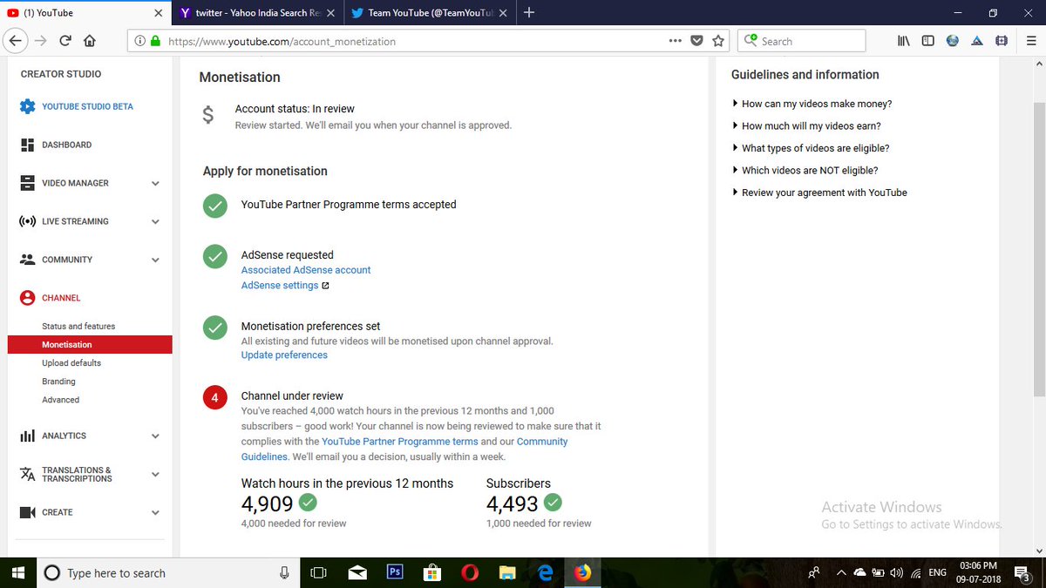Switch to the Team YouTube Twitter tab
Viewport: 1046px width, 588px height.
(428, 13)
